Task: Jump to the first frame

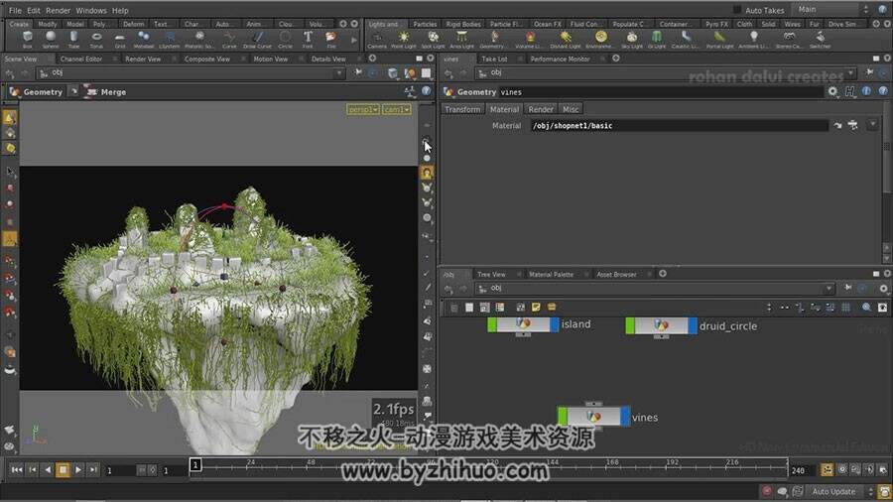Action: 17,469
